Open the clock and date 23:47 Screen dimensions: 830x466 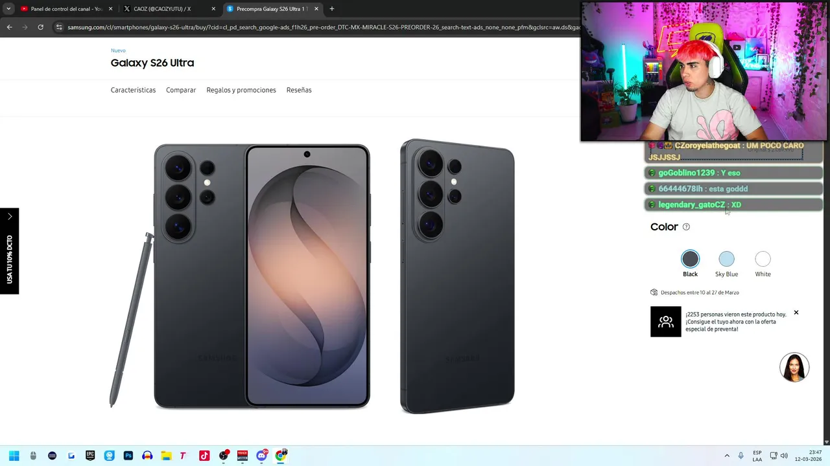pyautogui.click(x=808, y=456)
